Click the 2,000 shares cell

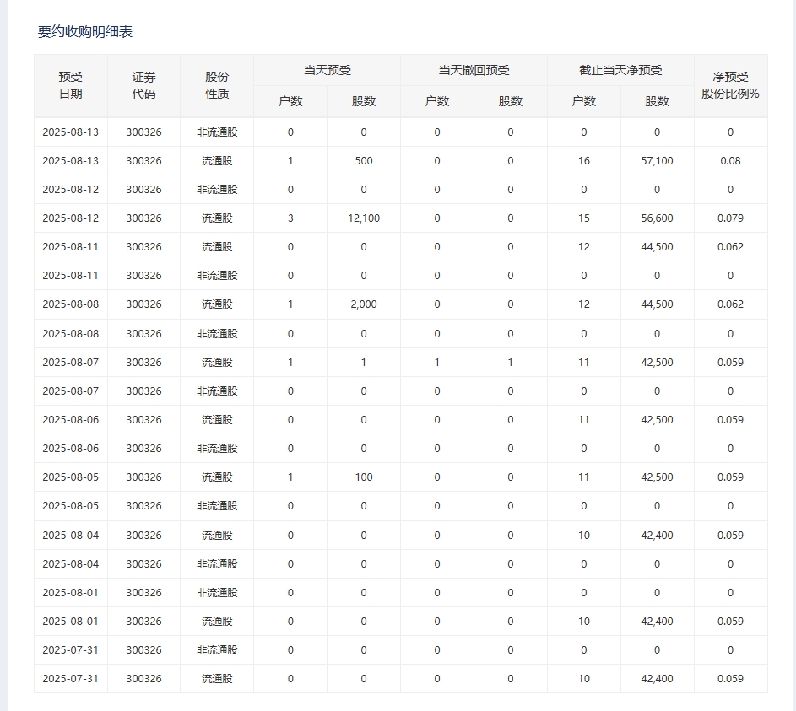coord(364,304)
